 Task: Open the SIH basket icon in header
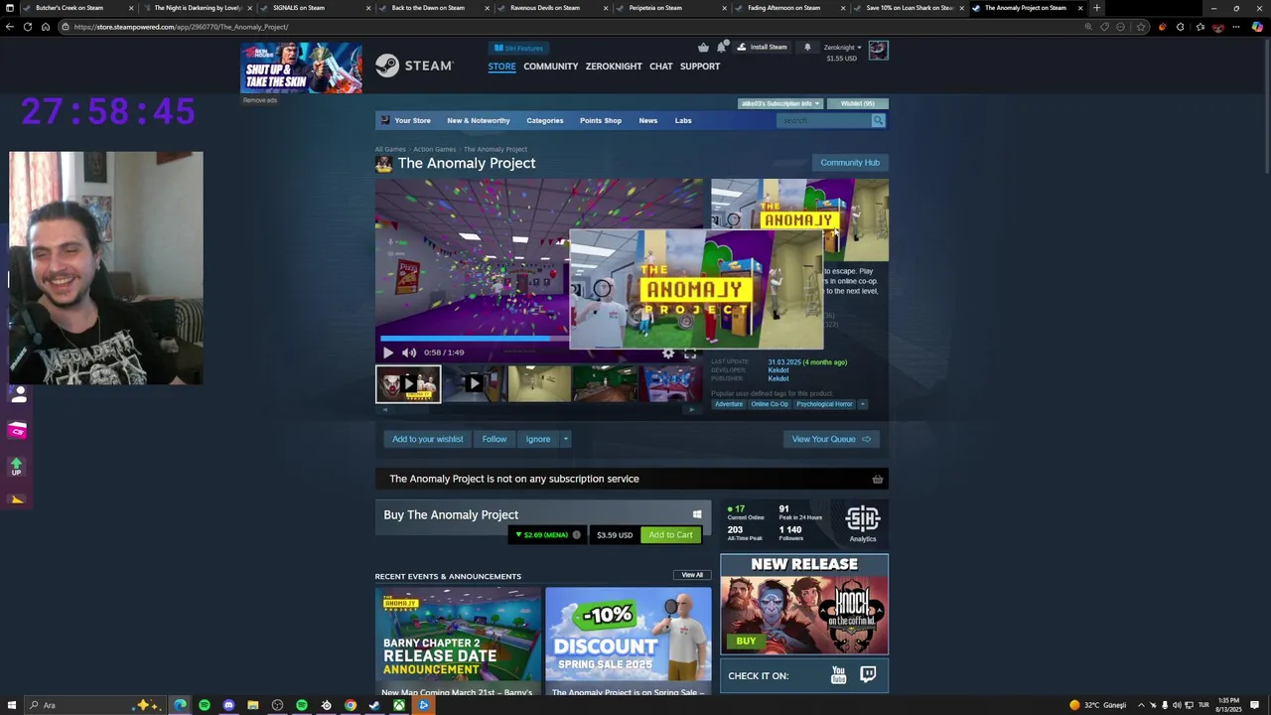pos(703,47)
